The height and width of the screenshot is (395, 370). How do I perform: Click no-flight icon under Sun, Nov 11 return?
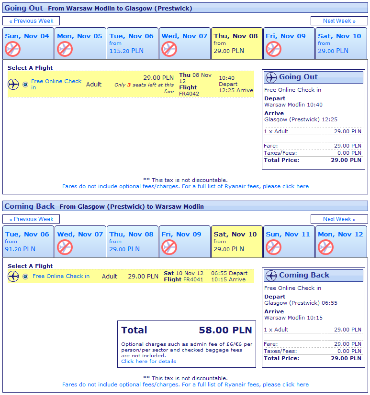(x=274, y=247)
